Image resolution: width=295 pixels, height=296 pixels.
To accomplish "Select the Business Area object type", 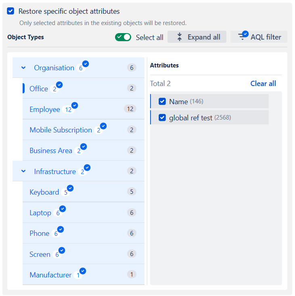I will point(84,150).
